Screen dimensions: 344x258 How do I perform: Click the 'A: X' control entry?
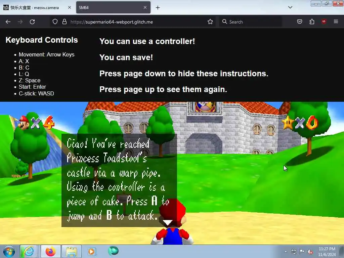click(24, 61)
